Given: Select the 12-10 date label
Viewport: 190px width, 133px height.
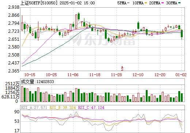Looking at the screenshot, I should (x=138, y=75).
